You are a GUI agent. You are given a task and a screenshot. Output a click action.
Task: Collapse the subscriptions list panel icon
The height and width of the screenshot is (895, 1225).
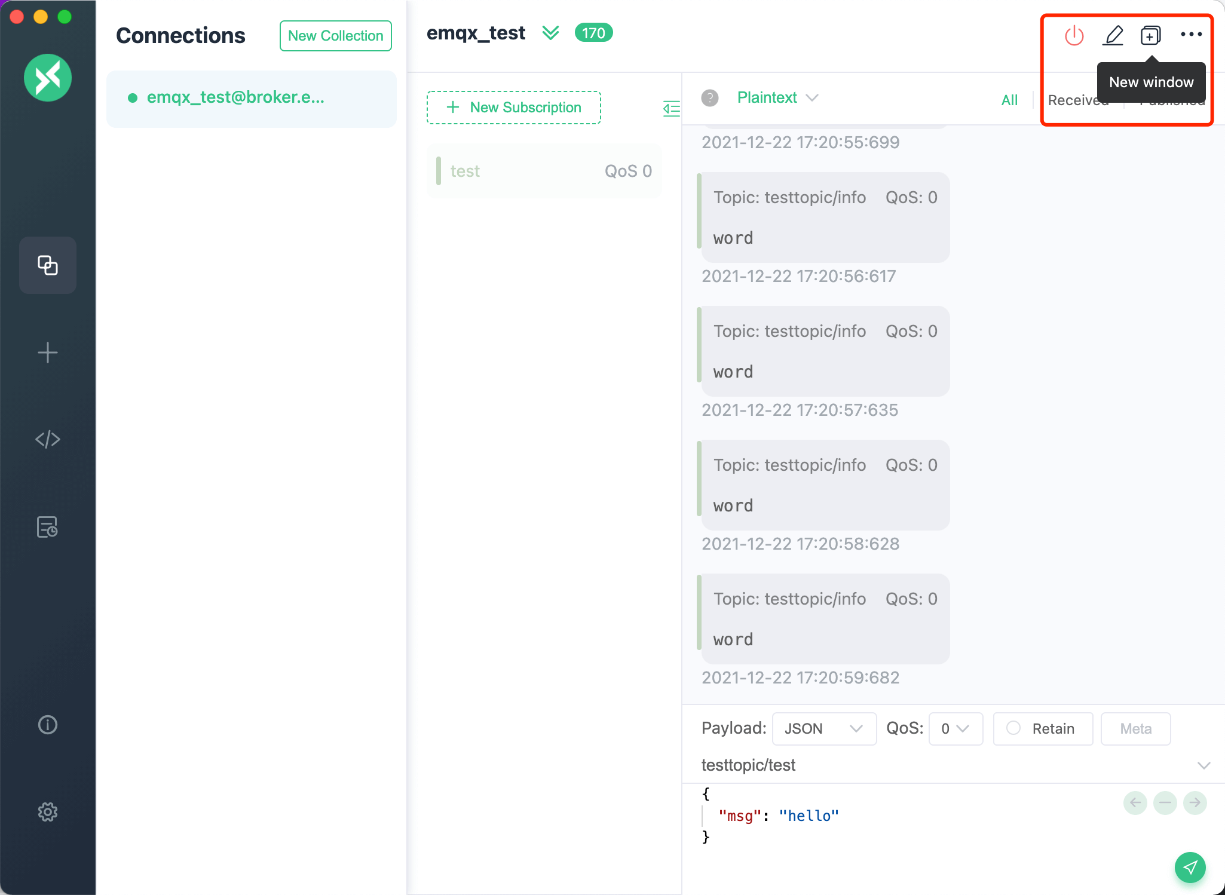[x=672, y=108]
